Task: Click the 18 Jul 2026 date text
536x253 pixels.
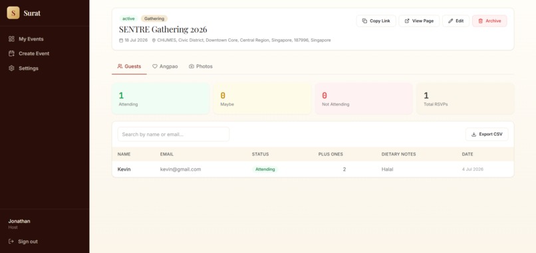Action: [136, 41]
